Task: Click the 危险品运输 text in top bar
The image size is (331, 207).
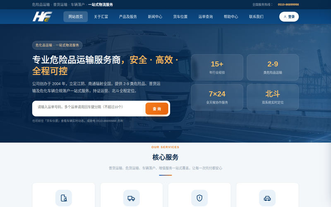Action: pyautogui.click(x=41, y=5)
